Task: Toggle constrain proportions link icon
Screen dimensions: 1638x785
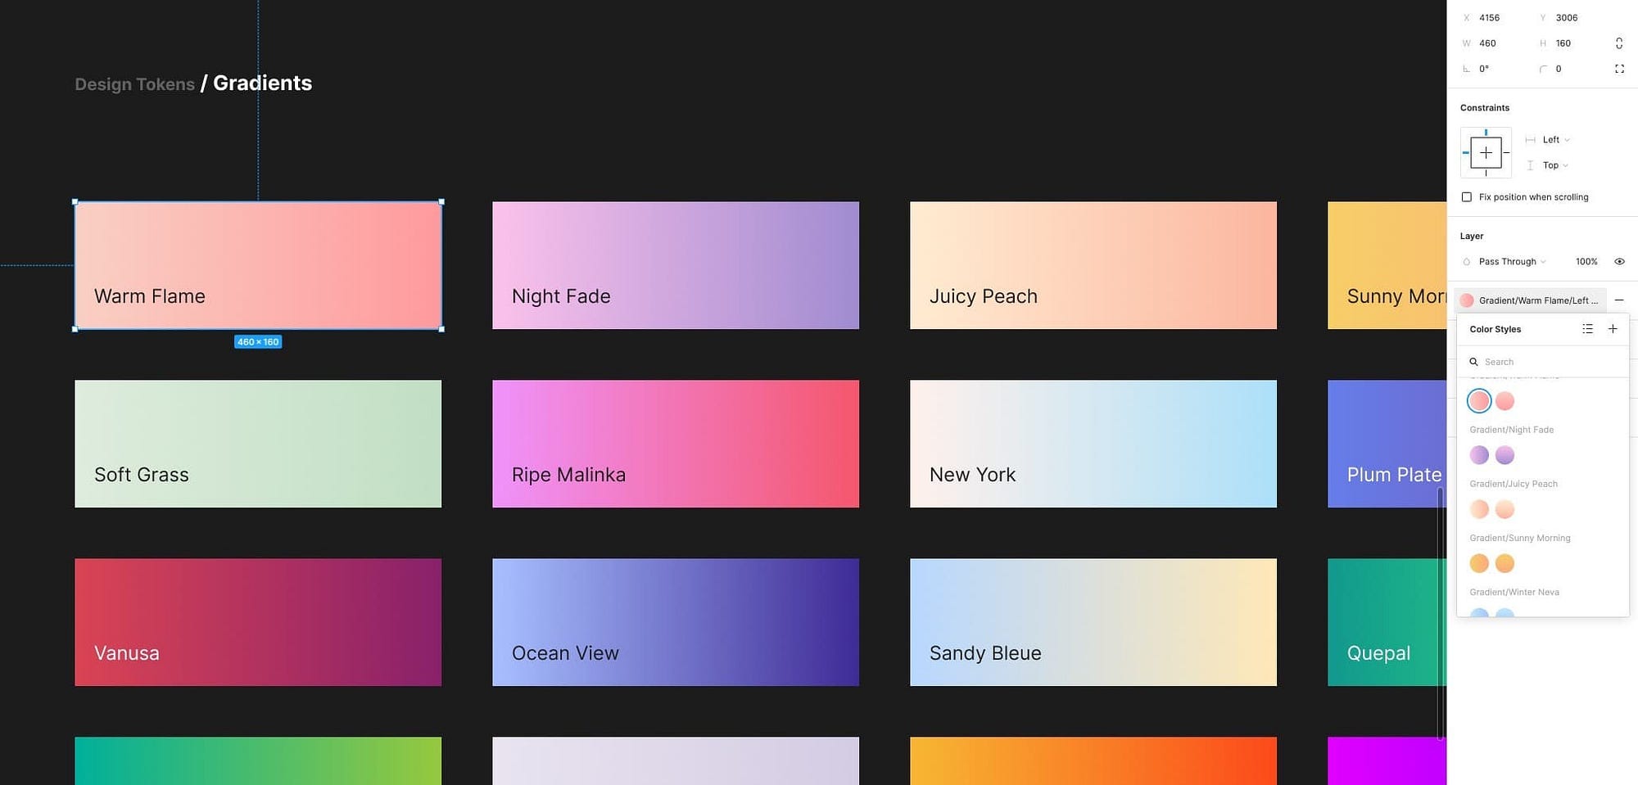Action: point(1618,43)
